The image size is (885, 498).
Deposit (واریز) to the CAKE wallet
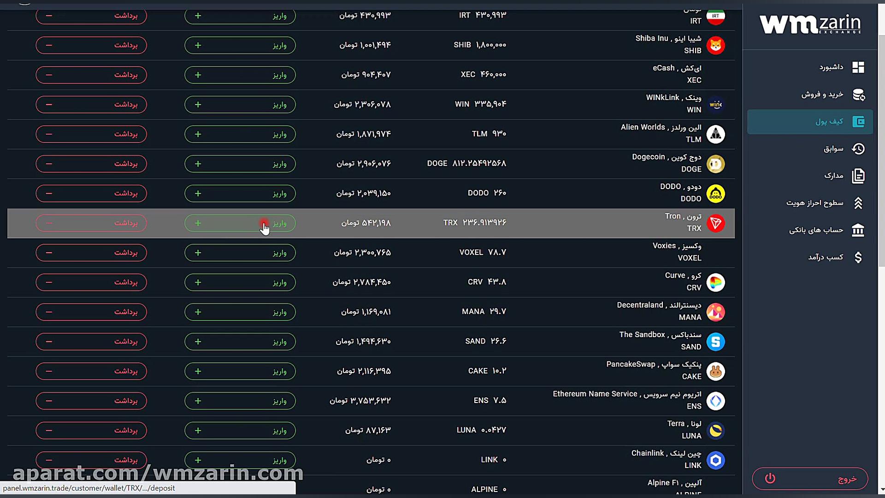click(240, 371)
